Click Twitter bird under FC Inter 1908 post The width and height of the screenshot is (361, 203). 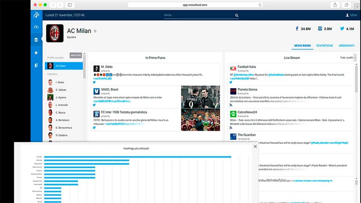(94, 128)
